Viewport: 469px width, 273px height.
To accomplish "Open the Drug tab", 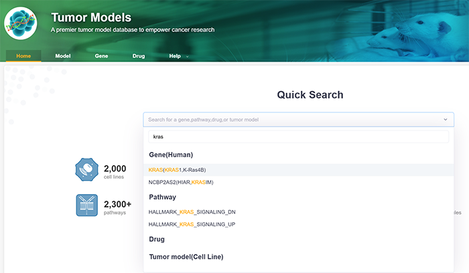I will (139, 56).
